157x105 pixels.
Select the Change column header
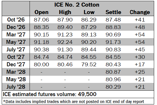pos(140,12)
